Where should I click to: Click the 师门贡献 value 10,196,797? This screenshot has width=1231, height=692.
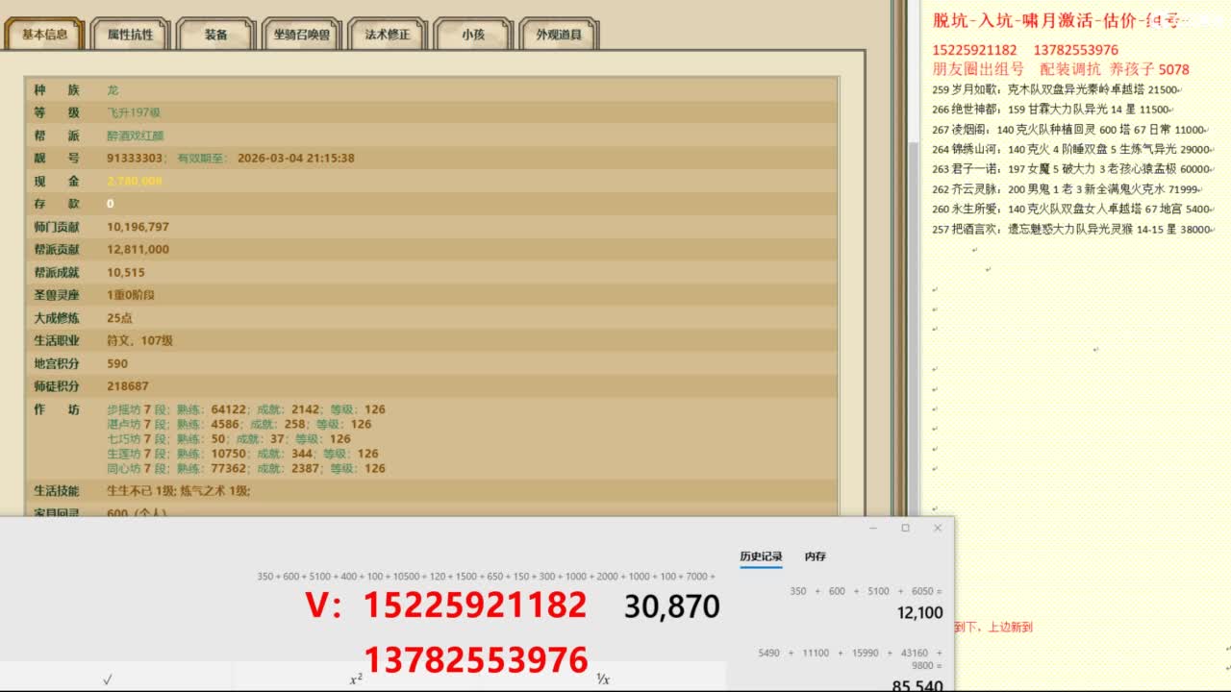tap(138, 227)
